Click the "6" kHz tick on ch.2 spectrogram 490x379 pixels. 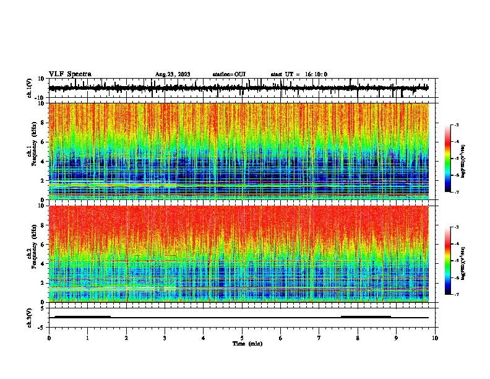[x=43, y=245]
